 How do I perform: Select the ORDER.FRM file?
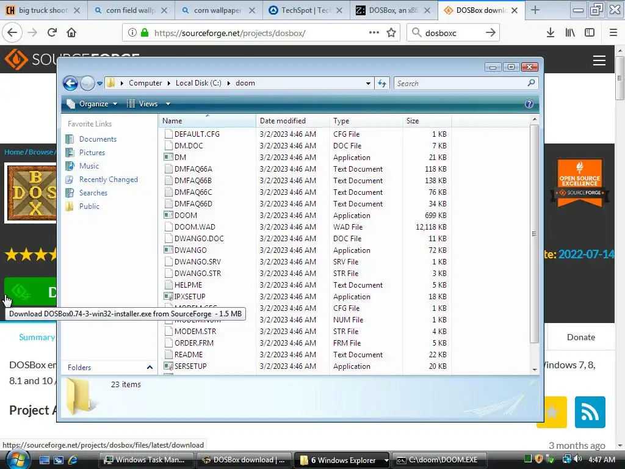[x=193, y=343]
